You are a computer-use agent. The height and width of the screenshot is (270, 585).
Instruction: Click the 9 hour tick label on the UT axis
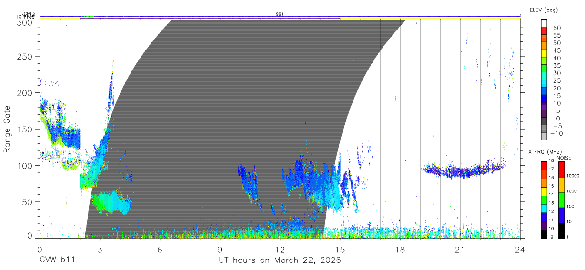coord(220,250)
